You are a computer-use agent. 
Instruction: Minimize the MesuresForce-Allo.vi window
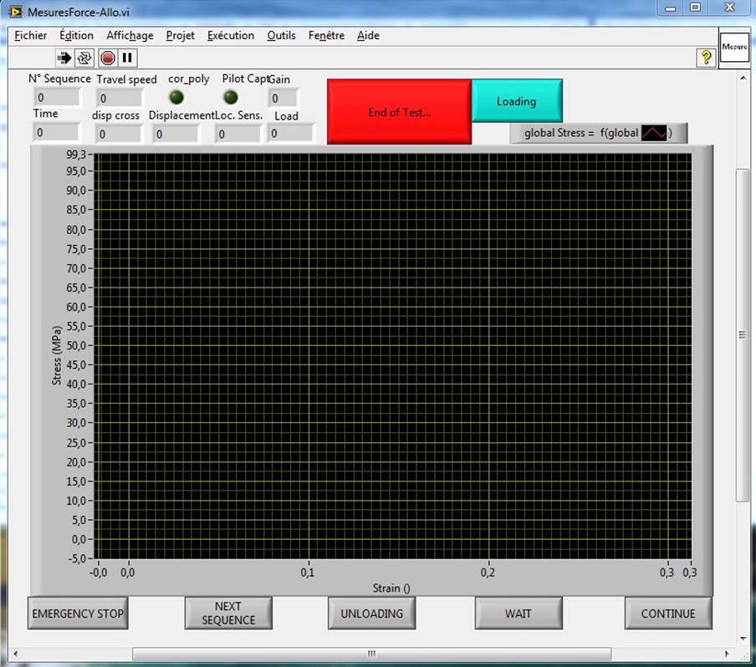coord(670,8)
